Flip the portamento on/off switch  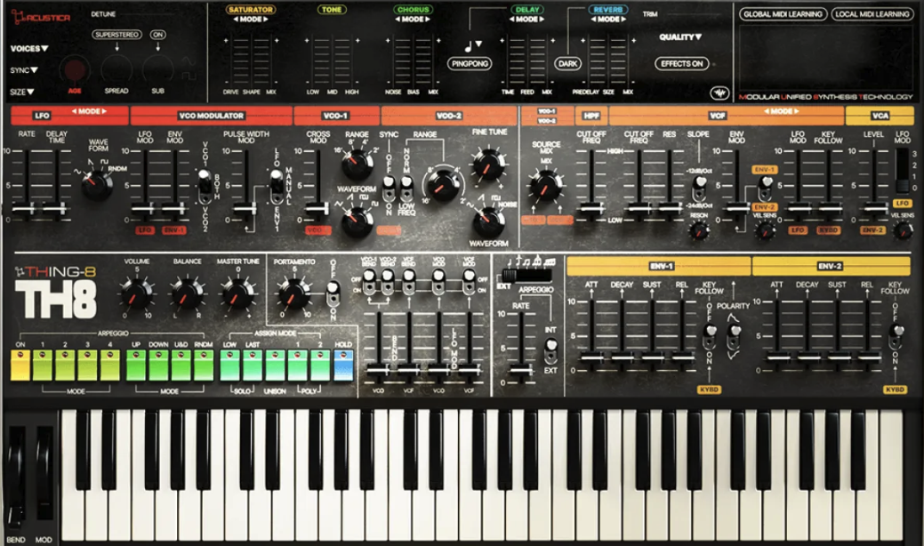click(333, 290)
